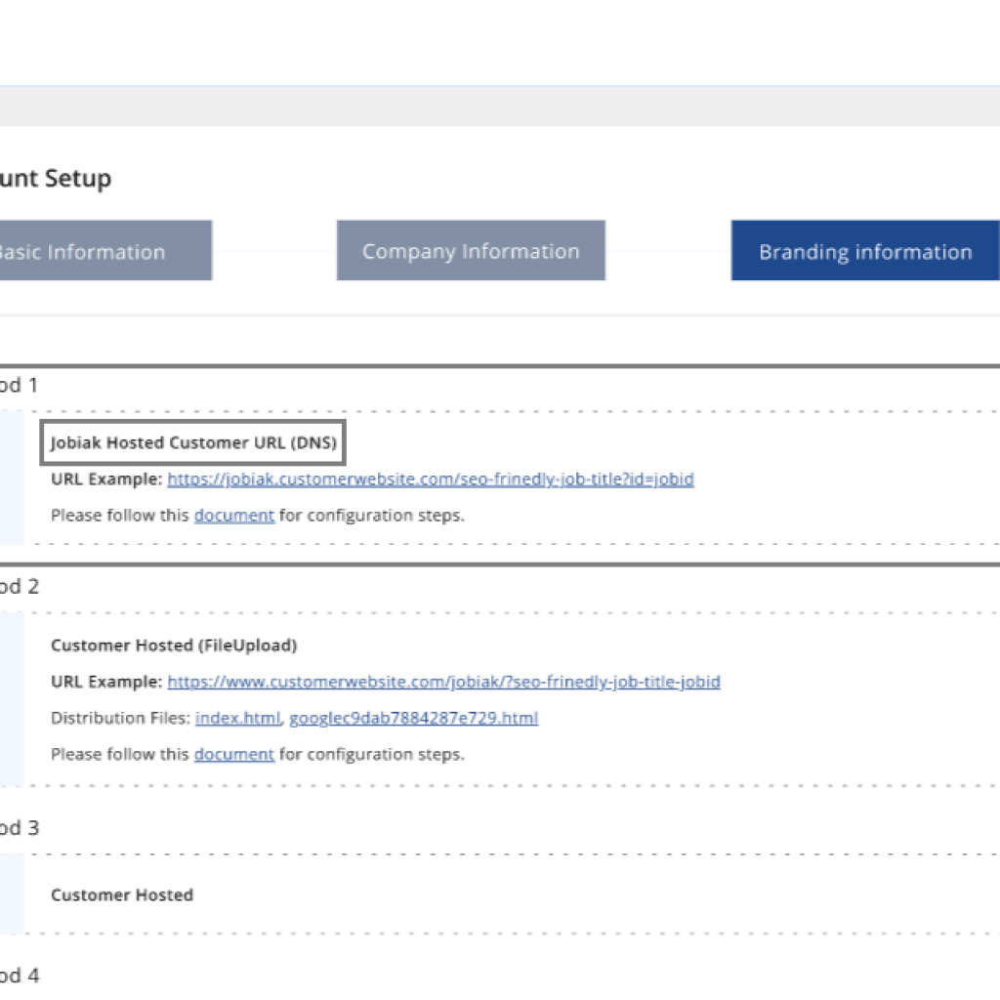
Task: Open the jobiak.customerwebsite.com example URL link
Action: 431,479
